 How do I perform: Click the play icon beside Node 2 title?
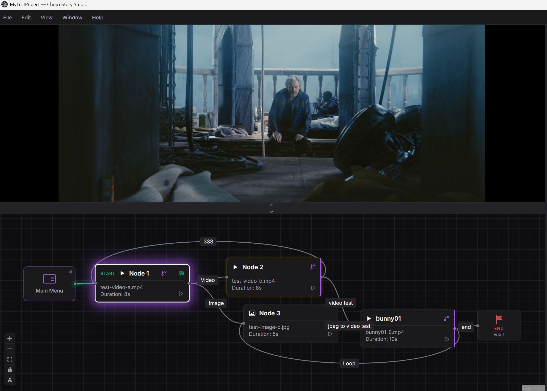235,267
